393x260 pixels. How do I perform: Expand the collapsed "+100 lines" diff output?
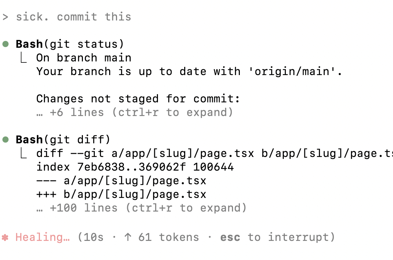142,208
